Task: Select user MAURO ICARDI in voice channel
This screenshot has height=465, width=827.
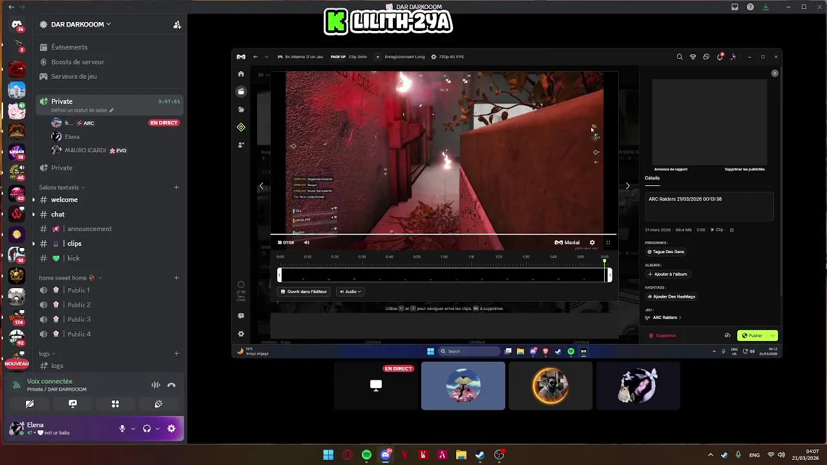Action: click(85, 150)
